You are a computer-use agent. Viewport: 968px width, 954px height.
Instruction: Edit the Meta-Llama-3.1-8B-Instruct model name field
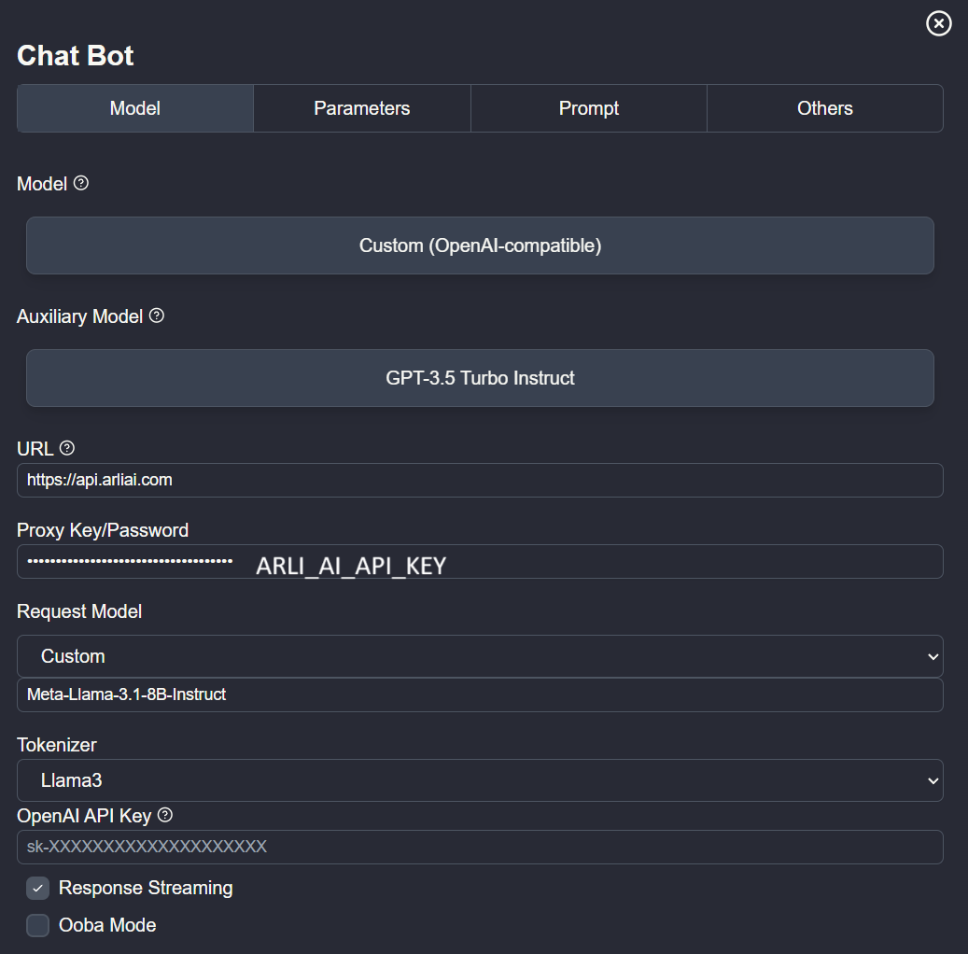tap(480, 694)
